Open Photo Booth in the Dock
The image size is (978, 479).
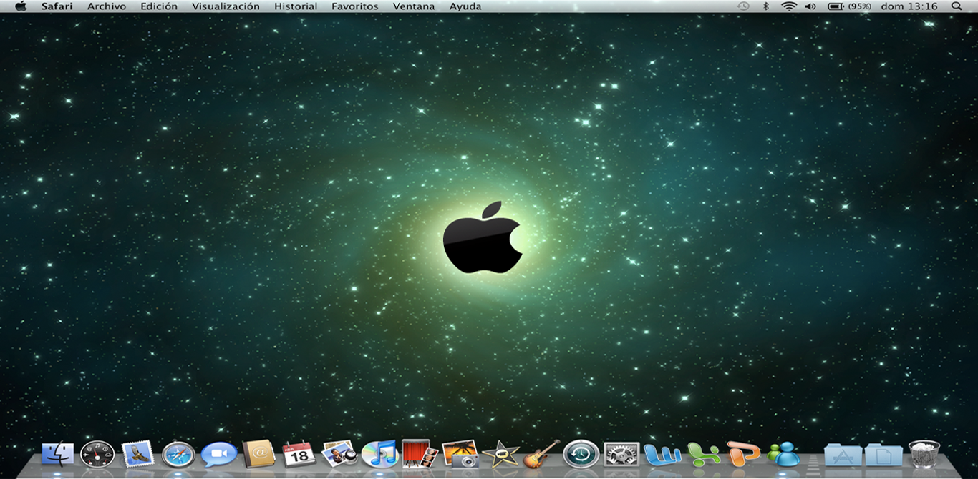click(x=420, y=453)
